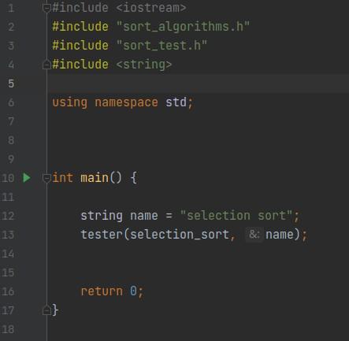Viewport: 349px width, 341px height.
Task: Toggle fold end marker beside #include <string>
Action: coord(46,65)
